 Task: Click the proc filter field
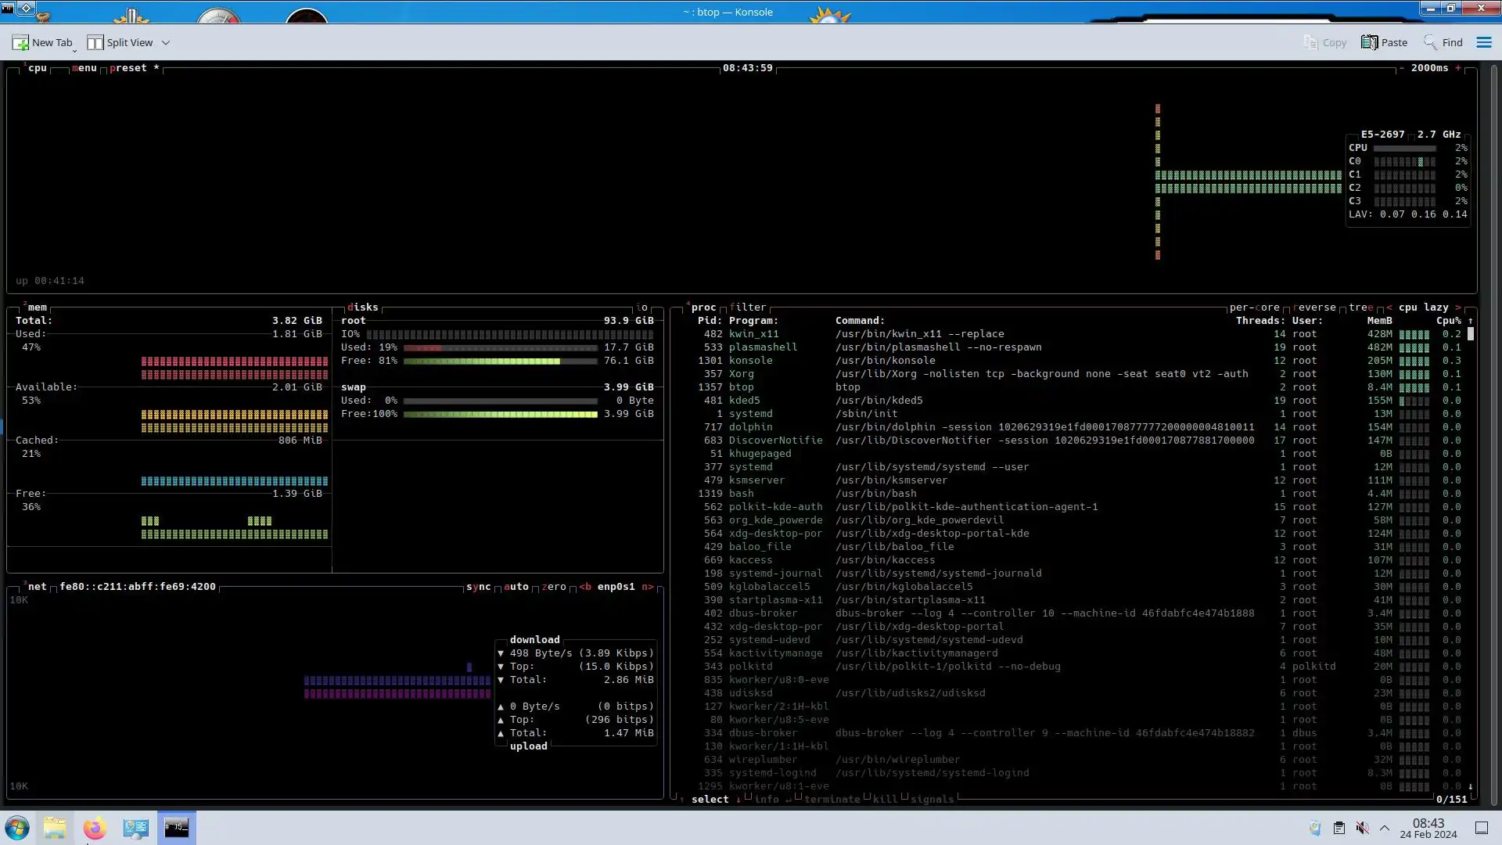(x=748, y=307)
